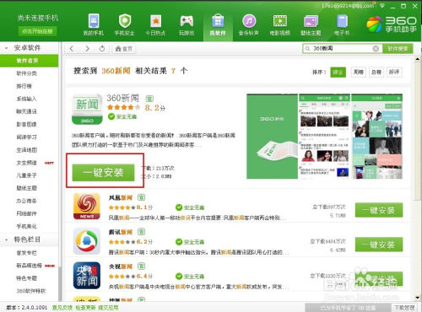Sort results by 总榜
Viewport: 422px width, 312px height.
pos(376,73)
